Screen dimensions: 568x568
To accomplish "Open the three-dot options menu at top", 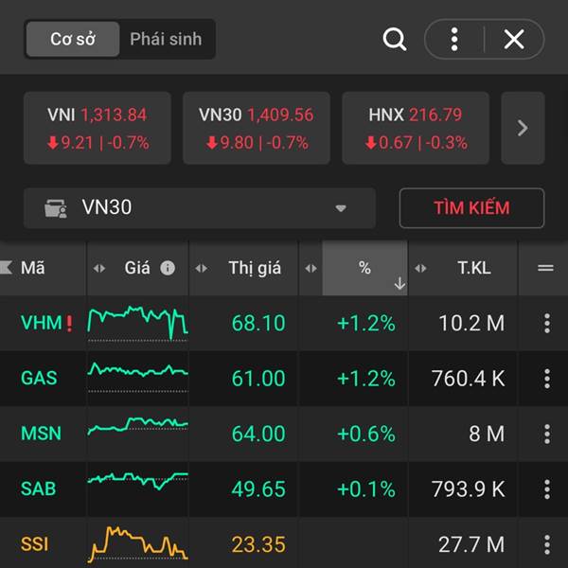I will coord(454,40).
